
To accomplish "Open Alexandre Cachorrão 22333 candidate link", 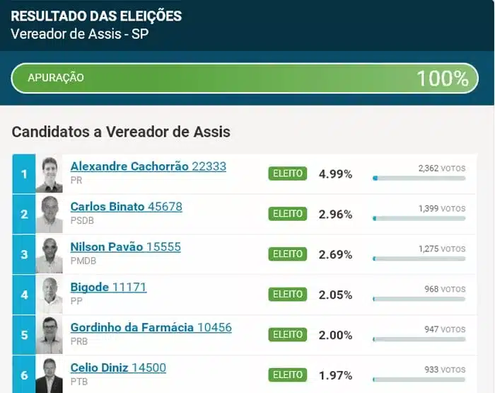I will (x=148, y=166).
